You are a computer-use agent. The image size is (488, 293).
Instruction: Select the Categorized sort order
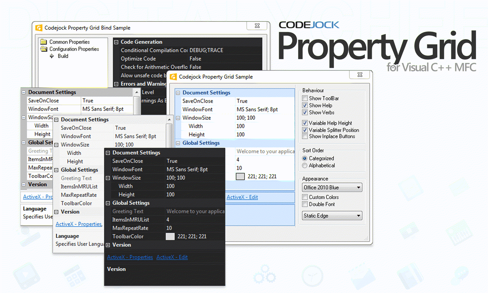[x=305, y=159]
